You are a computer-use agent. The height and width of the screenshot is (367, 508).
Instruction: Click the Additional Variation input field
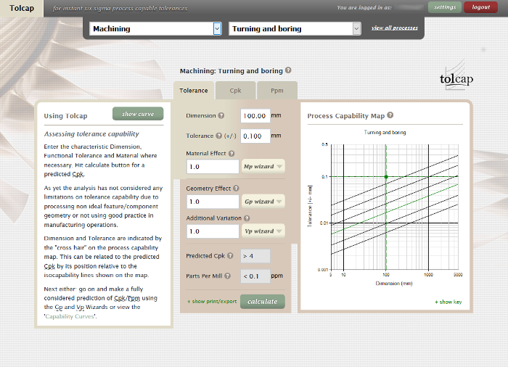point(213,231)
